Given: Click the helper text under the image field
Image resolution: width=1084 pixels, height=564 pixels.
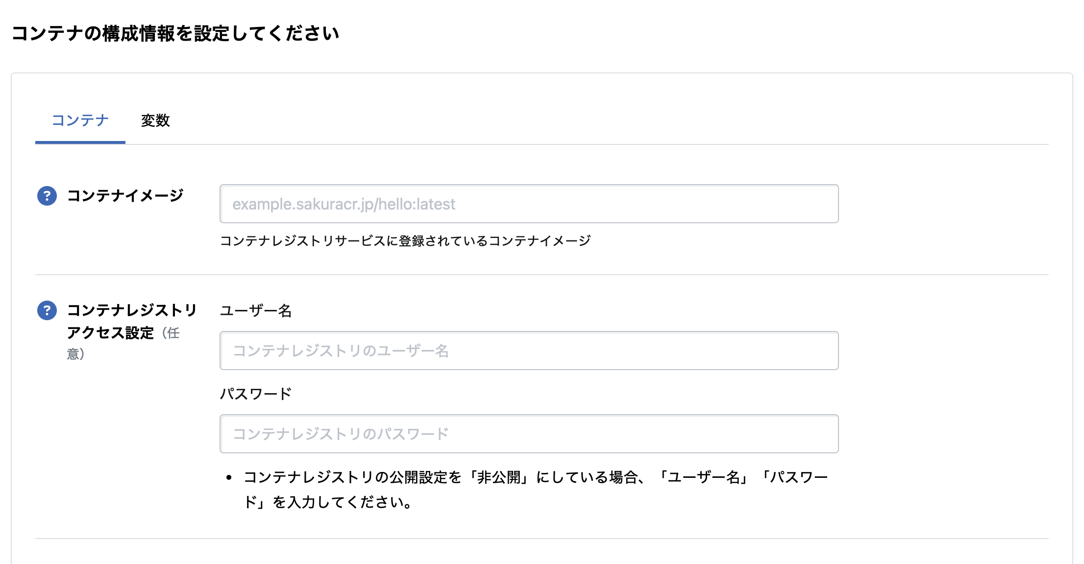Looking at the screenshot, I should point(405,241).
